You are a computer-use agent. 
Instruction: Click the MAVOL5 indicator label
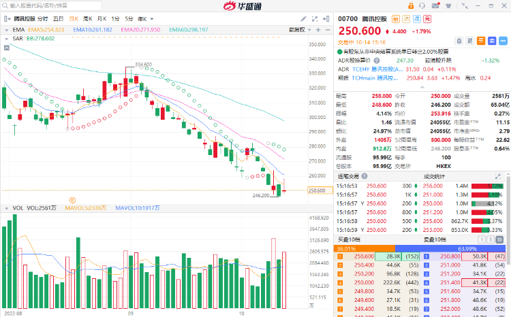point(86,208)
